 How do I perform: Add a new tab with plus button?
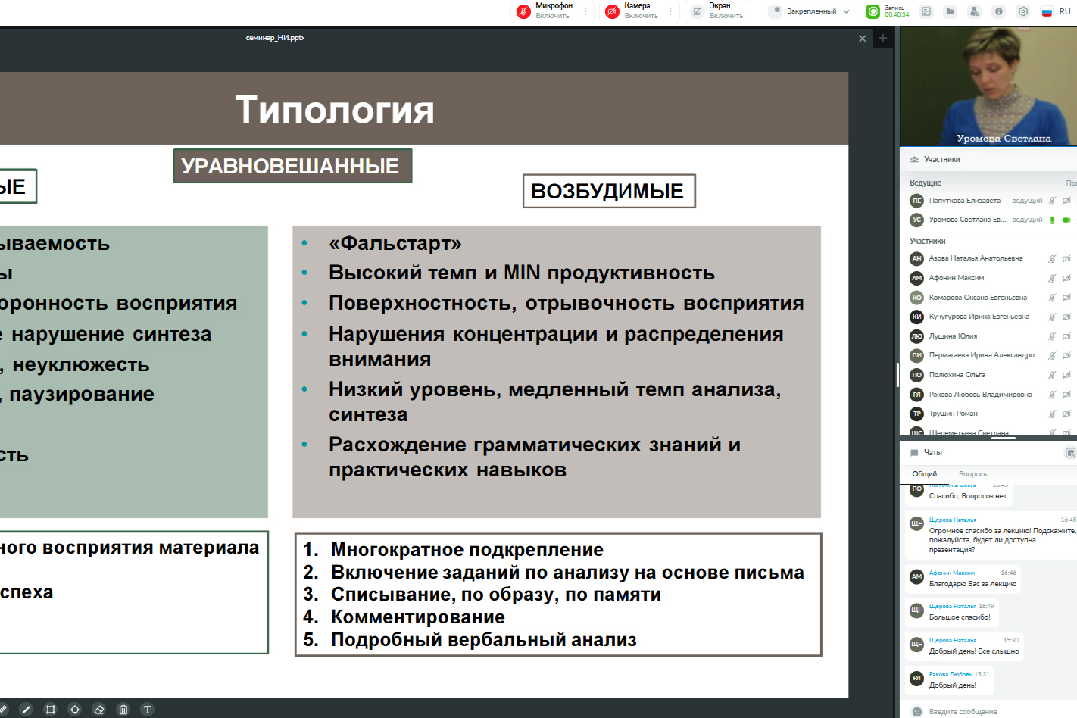(883, 38)
